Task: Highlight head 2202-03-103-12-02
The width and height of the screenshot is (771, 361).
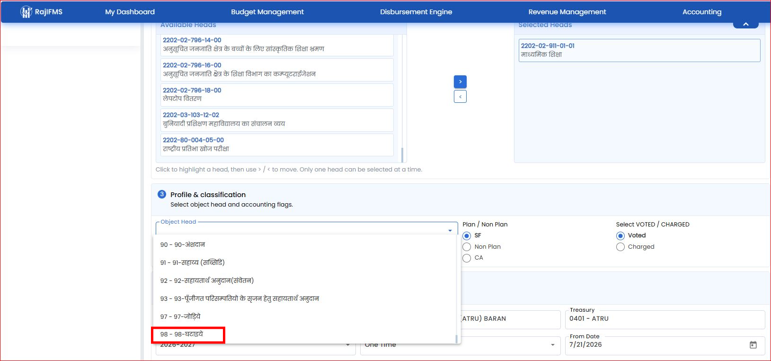Action: coord(277,120)
